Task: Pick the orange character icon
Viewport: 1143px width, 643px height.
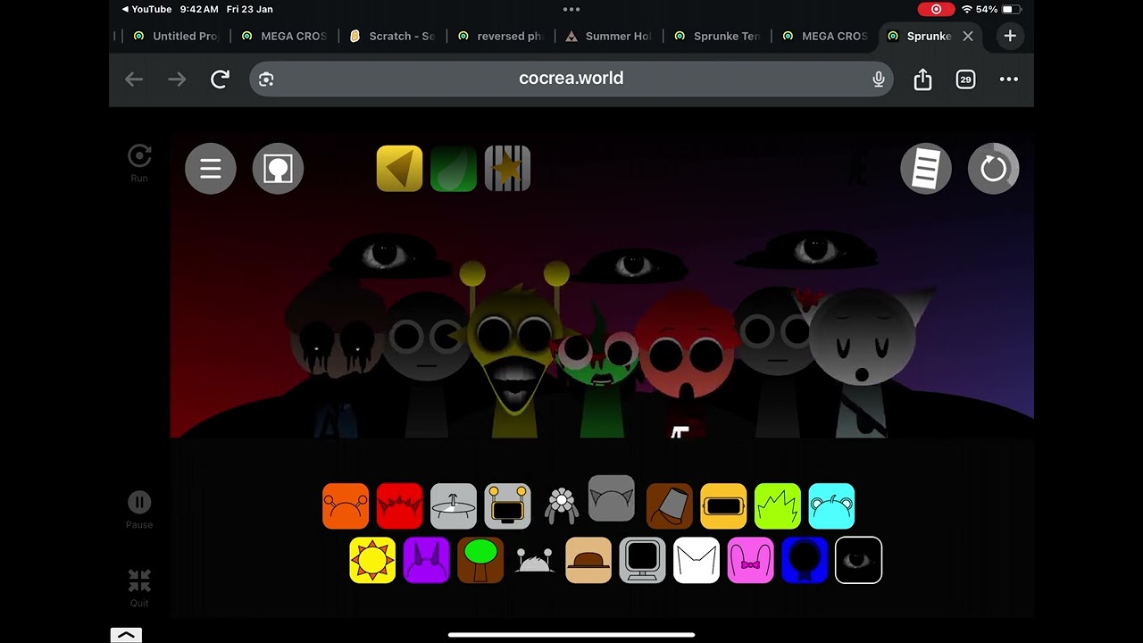Action: click(x=346, y=506)
